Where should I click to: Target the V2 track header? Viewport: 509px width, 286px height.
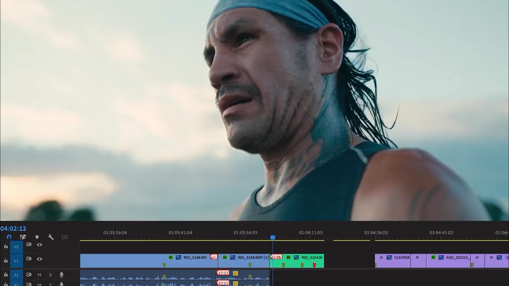(x=16, y=247)
